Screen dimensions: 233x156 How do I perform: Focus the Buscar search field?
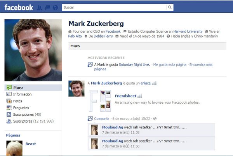point(114,7)
